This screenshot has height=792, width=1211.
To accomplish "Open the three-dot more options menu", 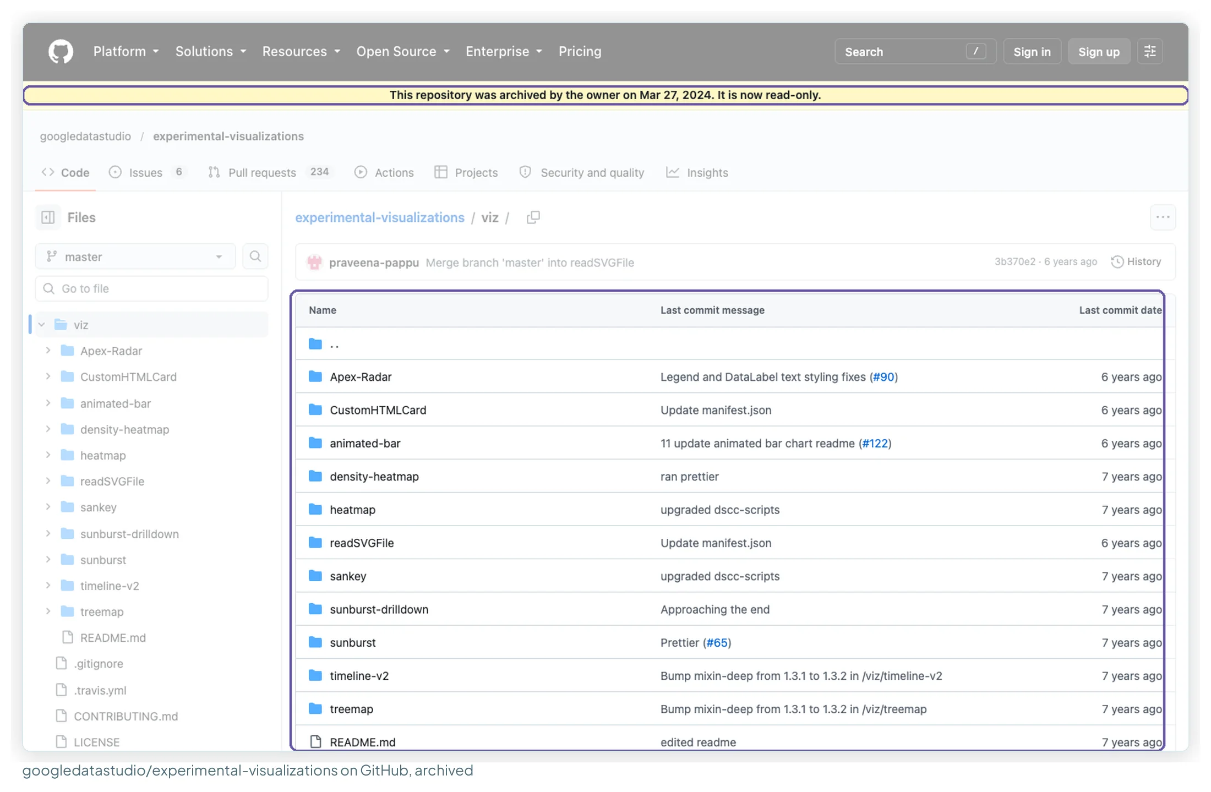I will [x=1163, y=217].
